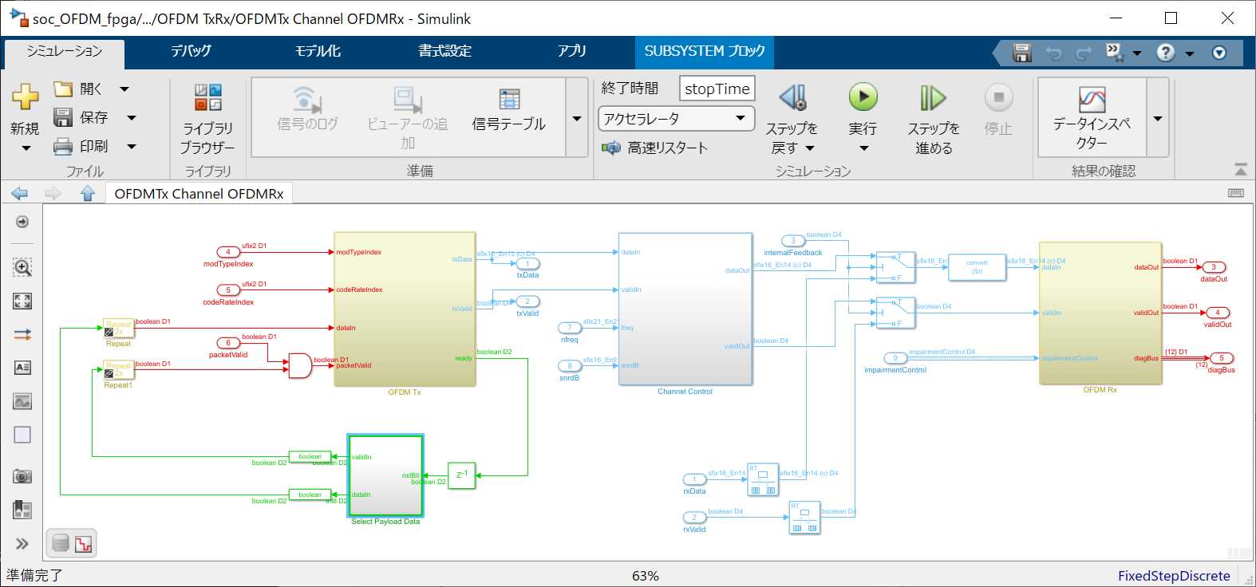Image resolution: width=1256 pixels, height=587 pixels.
Task: Click the Print icon
Action: 63,147
